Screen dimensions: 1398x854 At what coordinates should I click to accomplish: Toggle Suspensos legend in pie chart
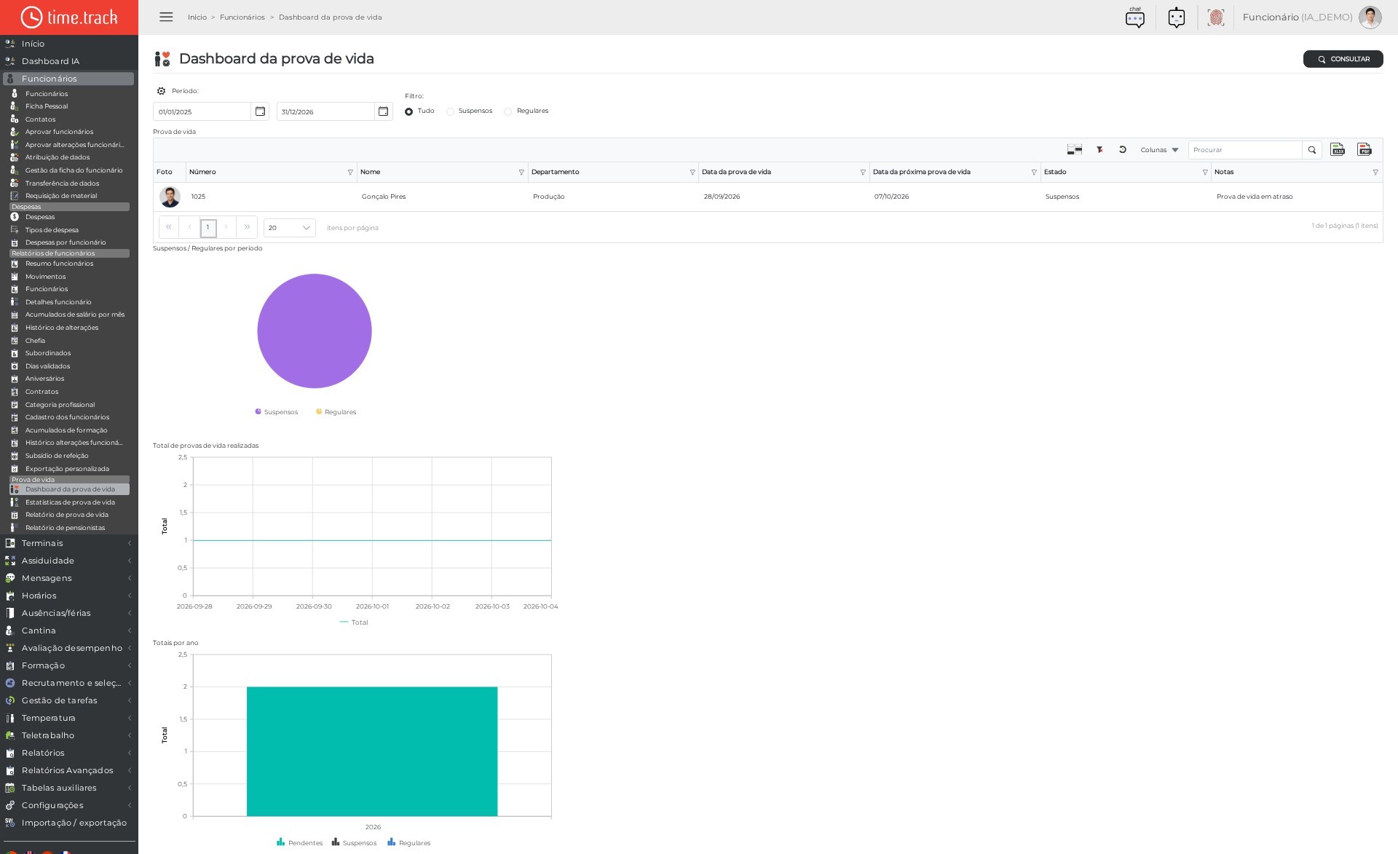[277, 412]
